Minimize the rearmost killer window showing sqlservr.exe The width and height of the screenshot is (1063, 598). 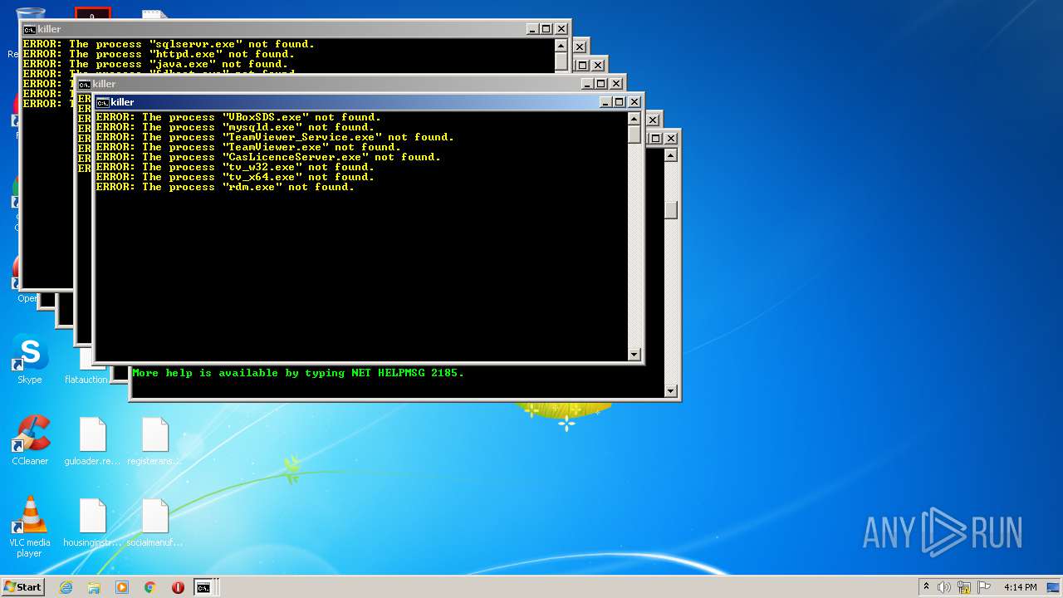tap(531, 29)
